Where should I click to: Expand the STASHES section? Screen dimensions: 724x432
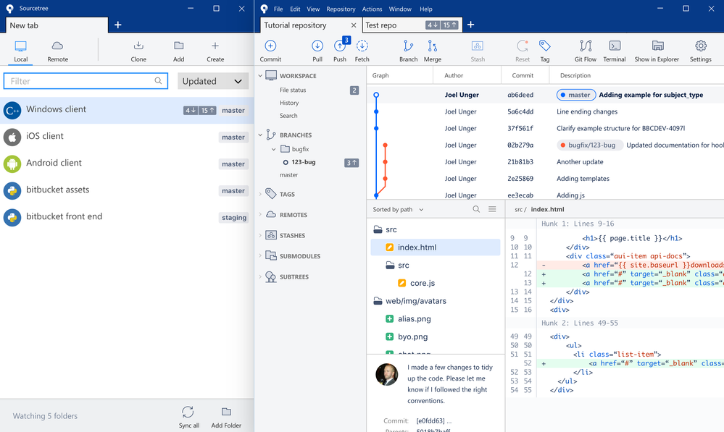(260, 236)
